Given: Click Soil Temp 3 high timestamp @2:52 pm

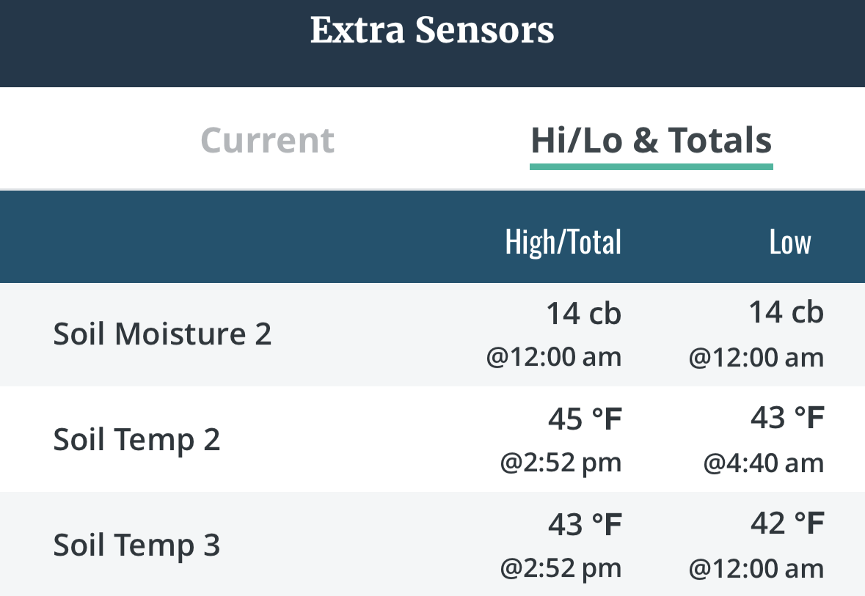Looking at the screenshot, I should click(561, 569).
